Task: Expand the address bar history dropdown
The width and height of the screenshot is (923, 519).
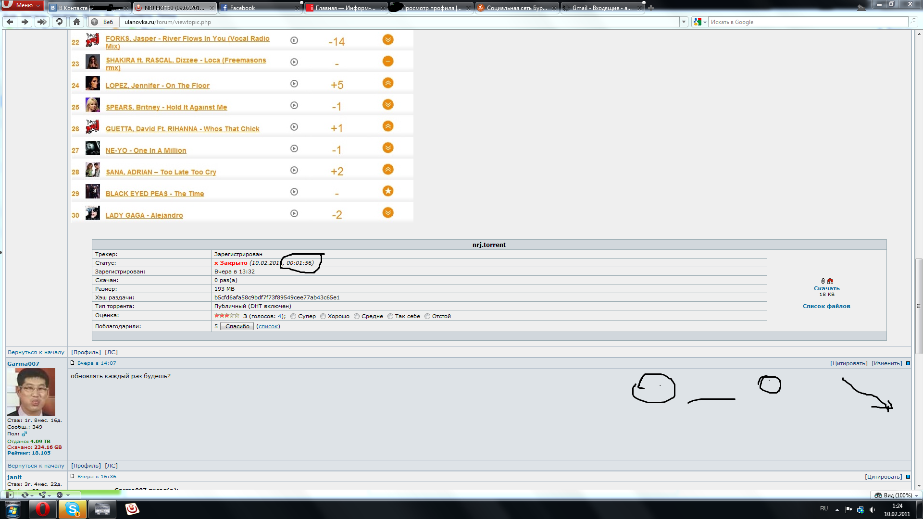Action: [684, 22]
